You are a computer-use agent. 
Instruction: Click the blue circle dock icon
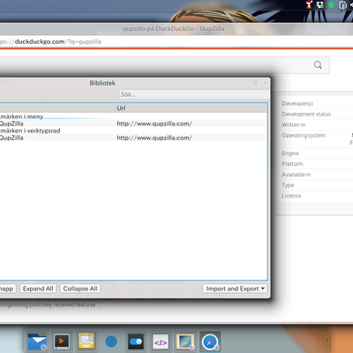111,342
